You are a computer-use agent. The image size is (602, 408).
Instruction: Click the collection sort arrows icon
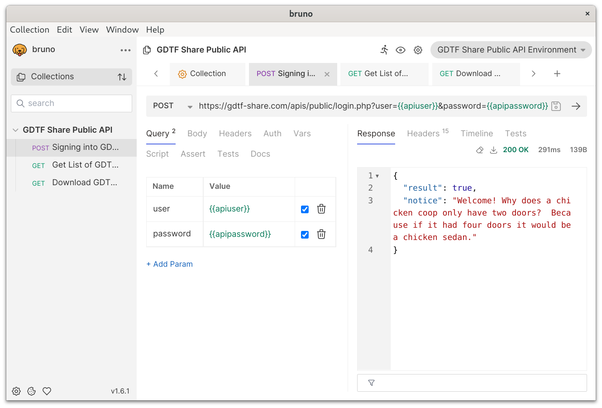coord(122,77)
